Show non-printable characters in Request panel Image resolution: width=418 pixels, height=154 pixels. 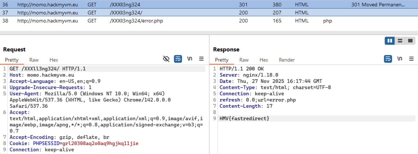click(x=190, y=59)
